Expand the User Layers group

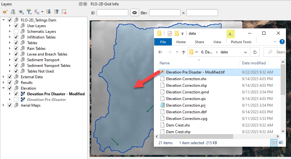[10, 26]
